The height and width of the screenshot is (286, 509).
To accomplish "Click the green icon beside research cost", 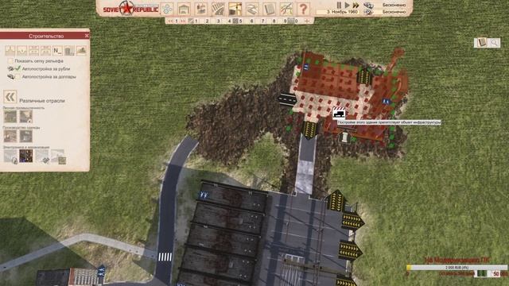I will [482, 274].
